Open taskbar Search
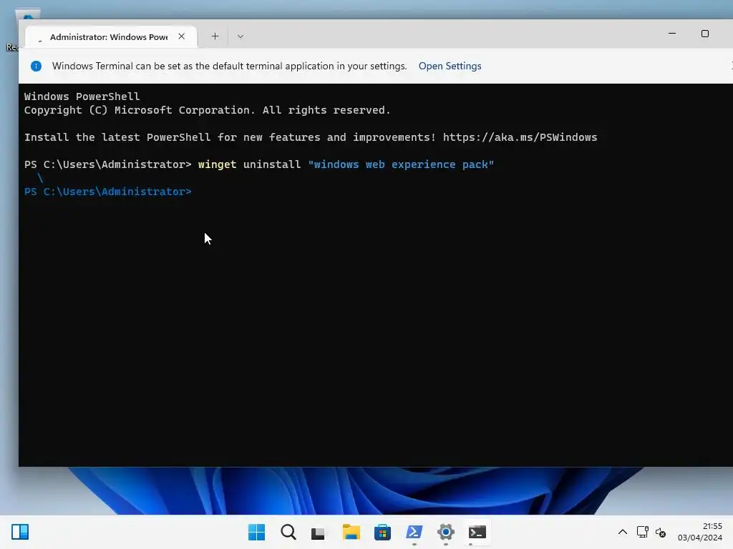The height and width of the screenshot is (549, 733). point(288,532)
